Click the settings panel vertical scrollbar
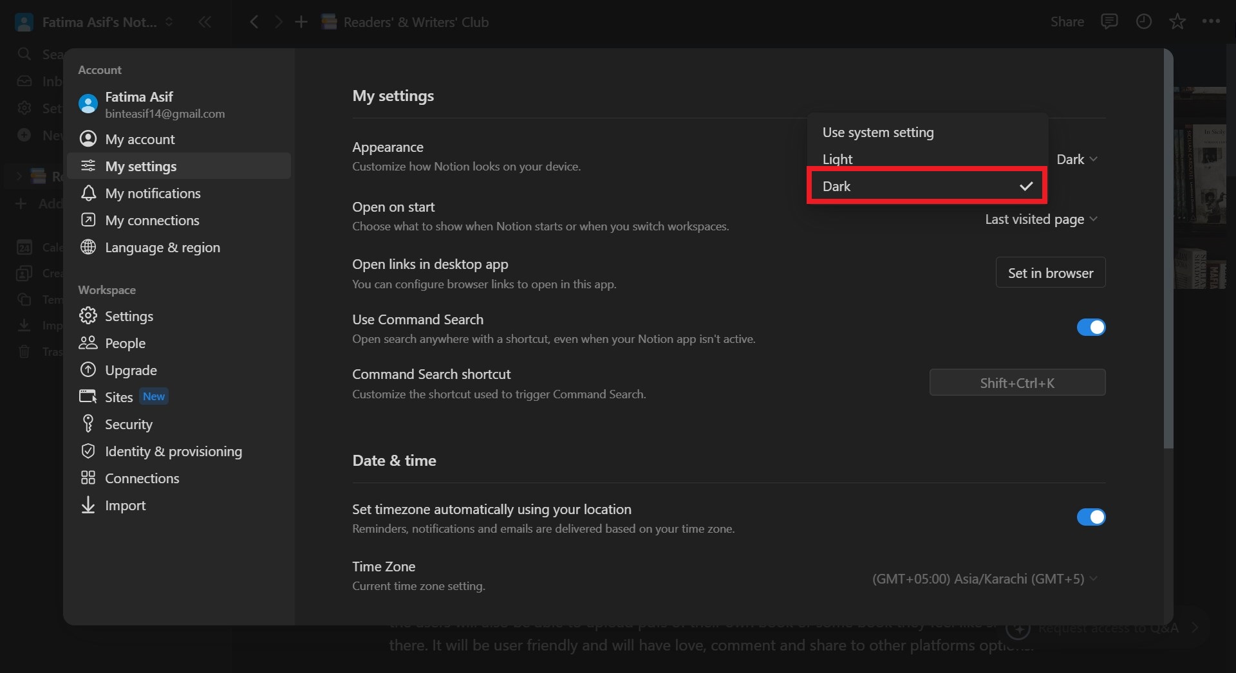 pyautogui.click(x=1168, y=257)
